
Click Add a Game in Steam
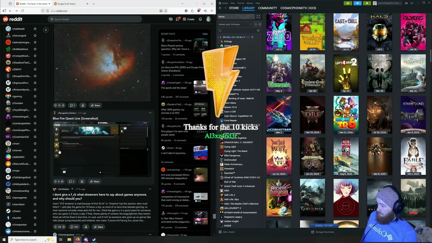click(226, 232)
